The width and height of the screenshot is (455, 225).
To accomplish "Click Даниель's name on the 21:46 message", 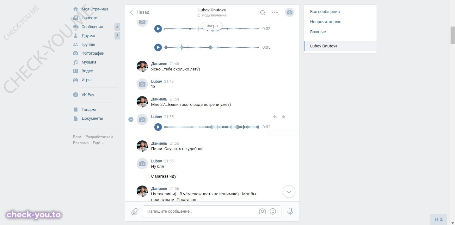I will tap(159, 64).
